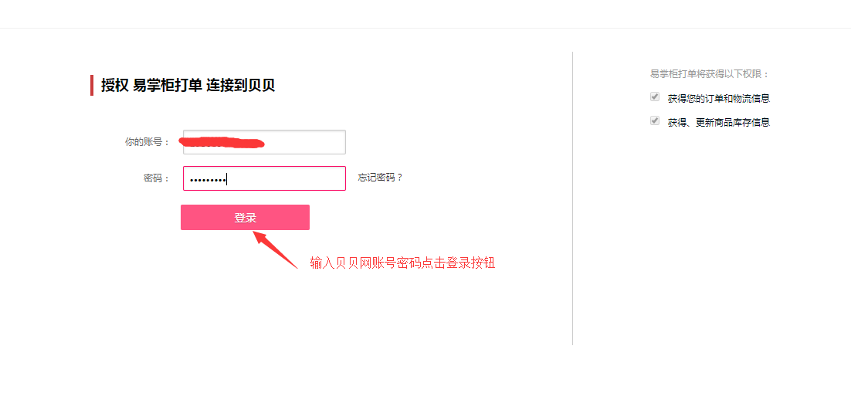Click the empty right end of the account field
The image size is (851, 400).
[305, 142]
